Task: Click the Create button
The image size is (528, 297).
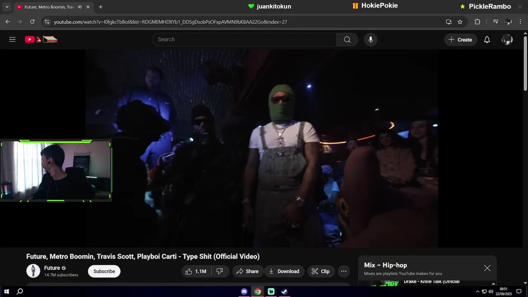Action: click(x=460, y=40)
